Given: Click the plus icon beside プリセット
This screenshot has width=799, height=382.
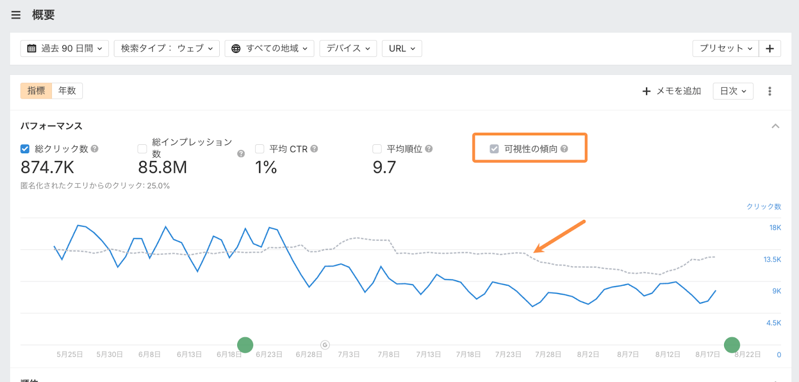Looking at the screenshot, I should coord(770,48).
